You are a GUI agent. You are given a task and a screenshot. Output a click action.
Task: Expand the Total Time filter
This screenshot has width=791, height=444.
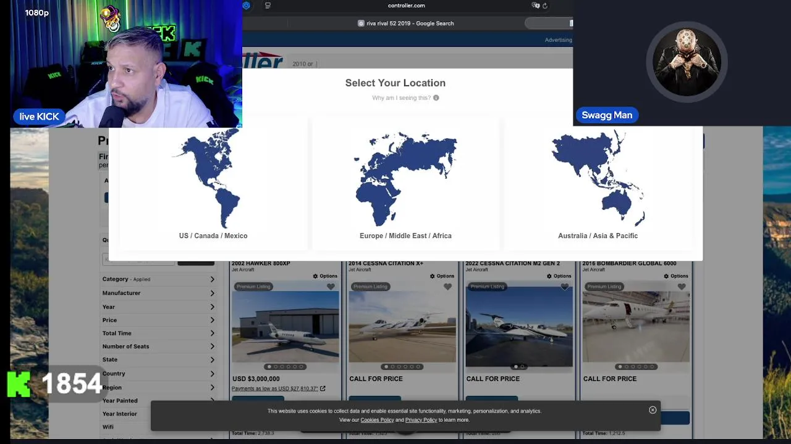pyautogui.click(x=159, y=333)
